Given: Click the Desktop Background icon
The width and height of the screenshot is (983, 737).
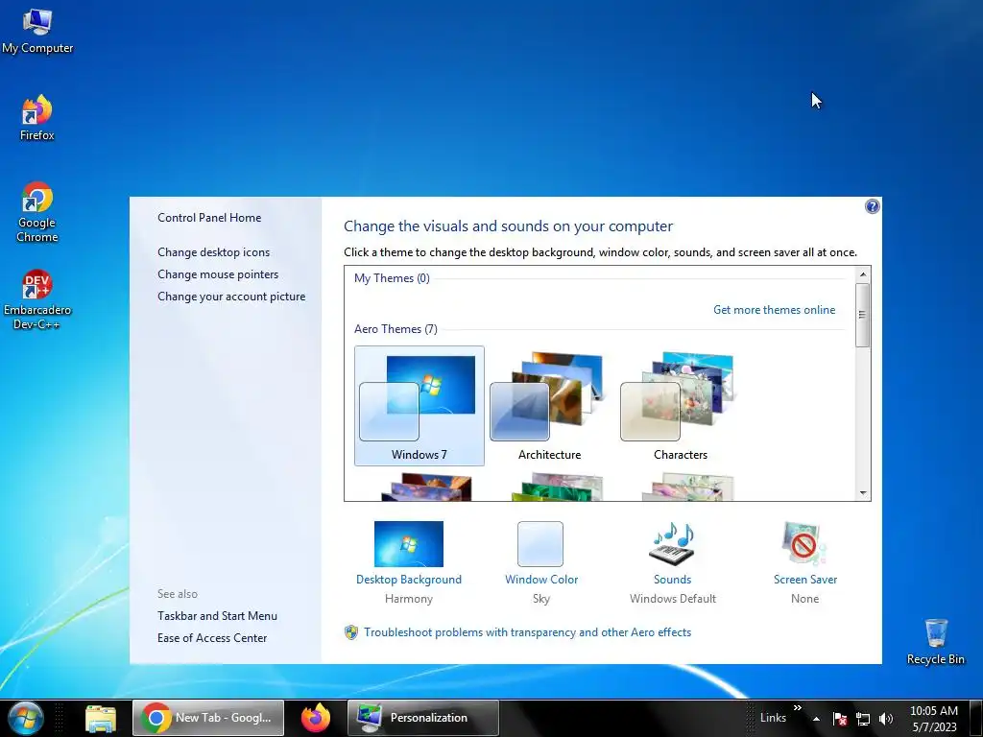Looking at the screenshot, I should pos(409,544).
